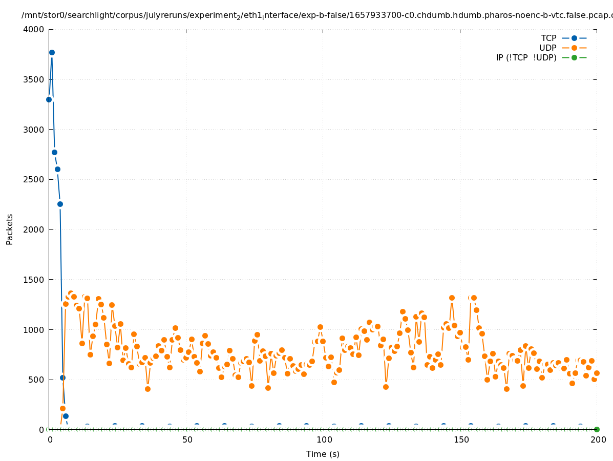This screenshot has width=613, height=461.
Task: Select the highest TCP data point
Action: 52,52
